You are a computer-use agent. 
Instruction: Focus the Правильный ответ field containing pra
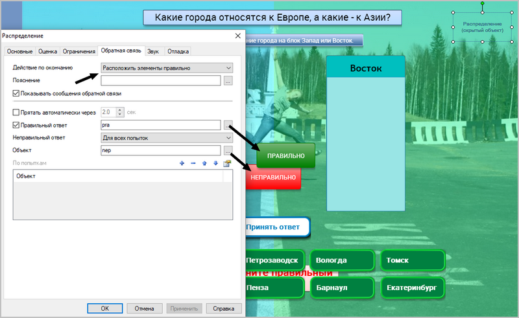pos(160,125)
